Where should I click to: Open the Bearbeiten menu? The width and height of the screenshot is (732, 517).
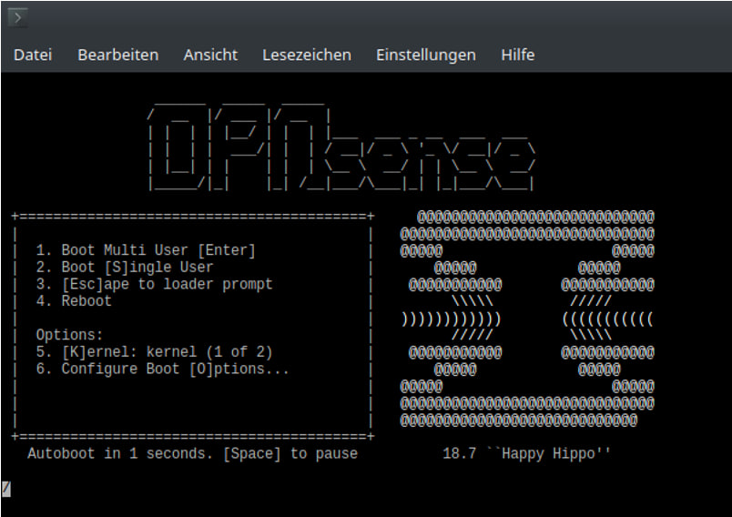(x=118, y=55)
